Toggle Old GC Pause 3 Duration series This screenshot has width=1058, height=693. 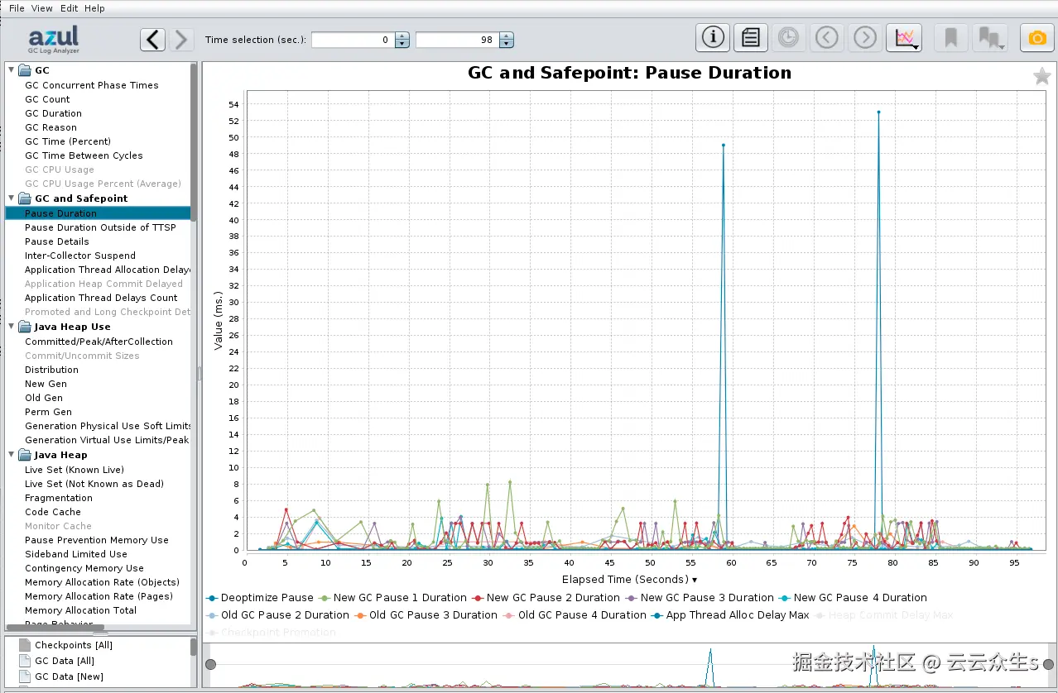pos(426,615)
